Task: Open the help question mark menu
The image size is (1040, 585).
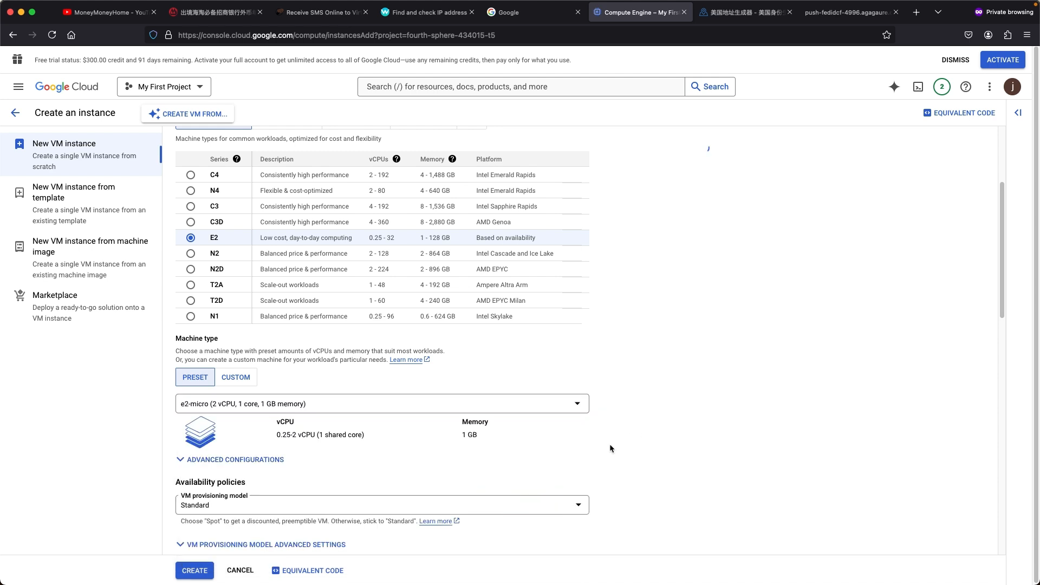Action: pyautogui.click(x=966, y=87)
